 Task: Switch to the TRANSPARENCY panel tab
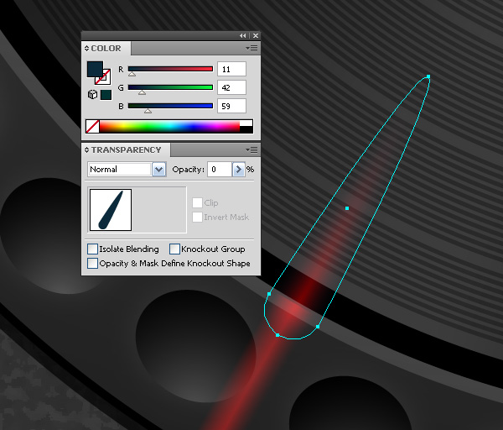[x=127, y=150]
